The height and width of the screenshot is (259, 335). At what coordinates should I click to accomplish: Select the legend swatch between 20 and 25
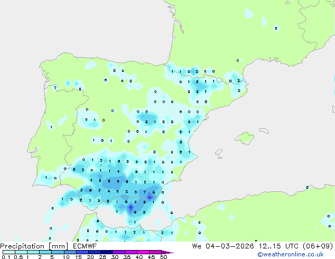point(94,252)
